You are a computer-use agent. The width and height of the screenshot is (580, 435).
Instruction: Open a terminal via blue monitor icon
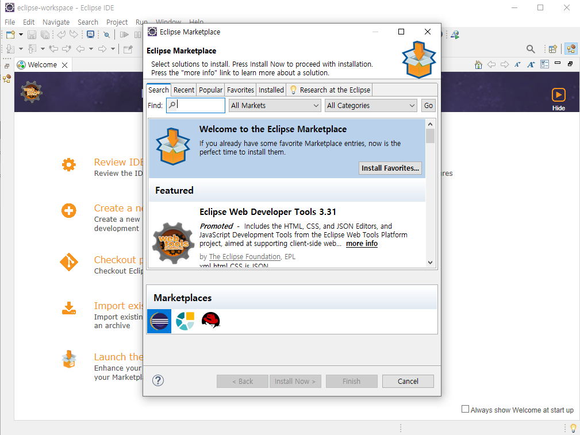pos(90,34)
